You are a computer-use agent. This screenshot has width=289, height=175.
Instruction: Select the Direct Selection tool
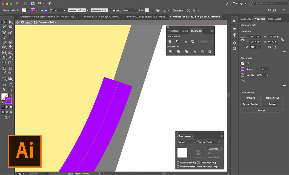point(10,22)
